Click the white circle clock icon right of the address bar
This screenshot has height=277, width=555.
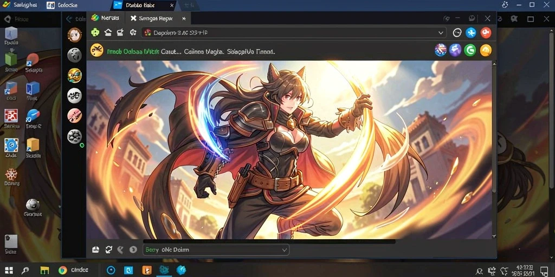coord(457,33)
